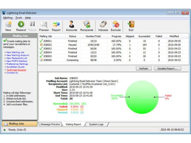Click the JOB006 composing envelope icon
The image size is (191, 143).
[x=41, y=60]
